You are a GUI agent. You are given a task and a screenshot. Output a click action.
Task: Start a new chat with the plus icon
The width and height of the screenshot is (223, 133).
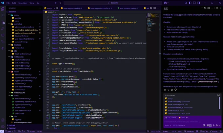click(x=202, y=8)
